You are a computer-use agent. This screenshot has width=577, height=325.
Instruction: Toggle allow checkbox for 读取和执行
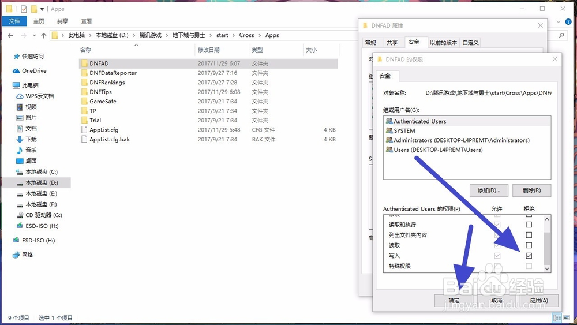point(497,225)
